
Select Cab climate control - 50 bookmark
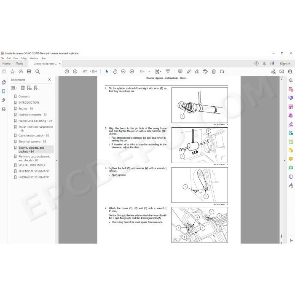click(34, 135)
